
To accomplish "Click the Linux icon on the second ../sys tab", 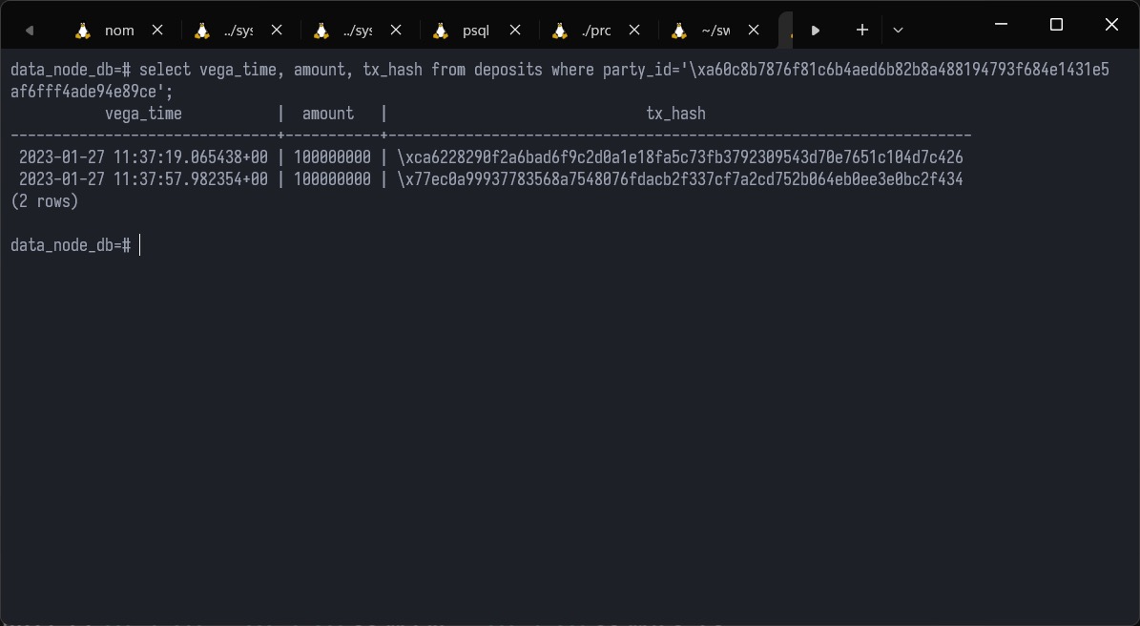I will point(321,30).
